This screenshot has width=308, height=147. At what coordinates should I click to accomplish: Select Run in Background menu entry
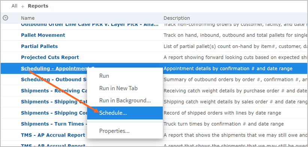125,100
